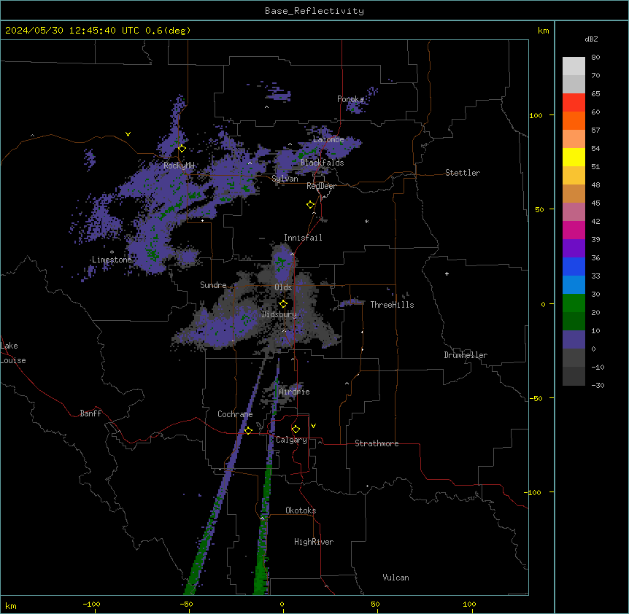629x614 pixels.
Task: Select the yellow diamond marker above Didsbury
Action: coord(283,304)
